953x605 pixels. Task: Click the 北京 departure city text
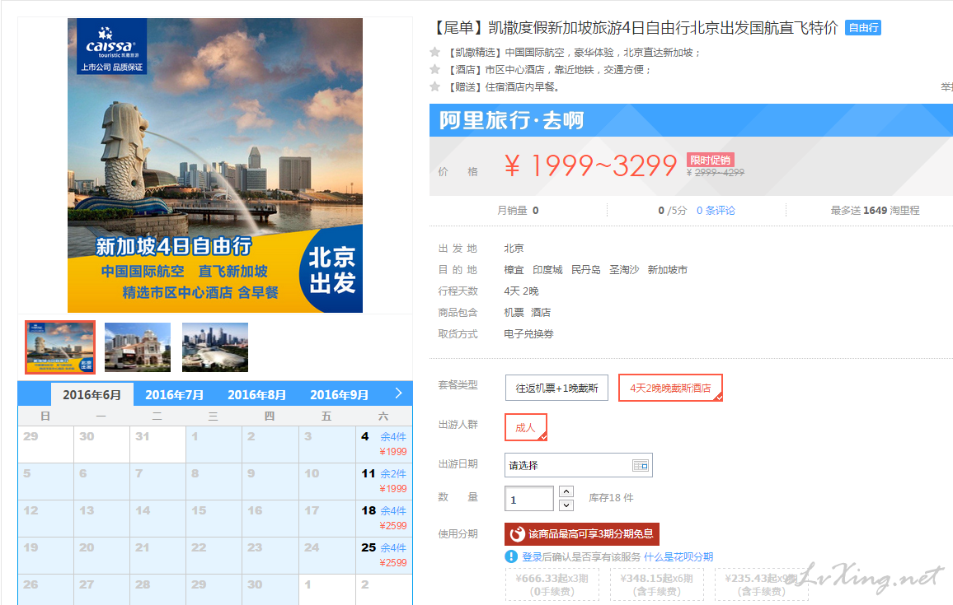514,249
